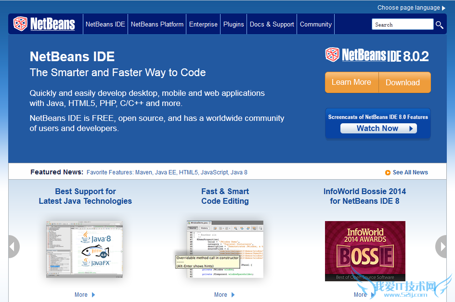Click arrow beside More under Code Editing
Image resolution: width=455 pixels, height=302 pixels.
(233, 295)
